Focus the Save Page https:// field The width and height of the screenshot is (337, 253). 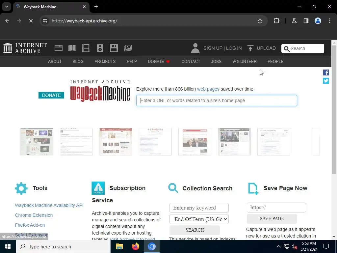[276, 208]
